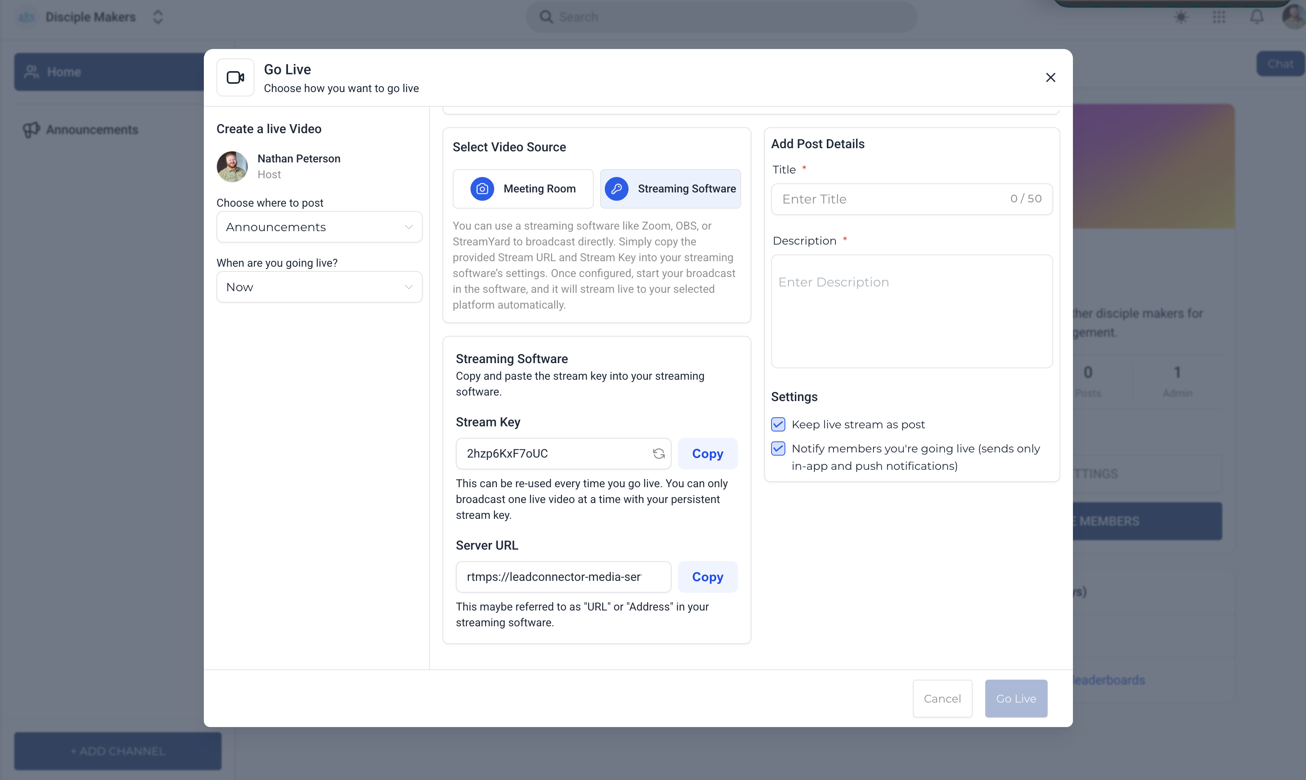Open Home in the left sidebar
This screenshot has width=1306, height=780.
coord(109,72)
